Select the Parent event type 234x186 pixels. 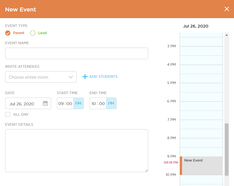(x=7, y=33)
